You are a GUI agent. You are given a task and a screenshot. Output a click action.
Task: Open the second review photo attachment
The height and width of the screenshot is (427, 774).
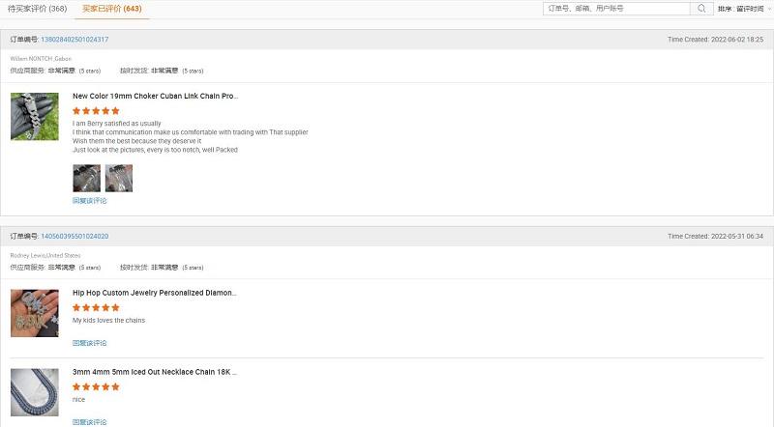118,178
